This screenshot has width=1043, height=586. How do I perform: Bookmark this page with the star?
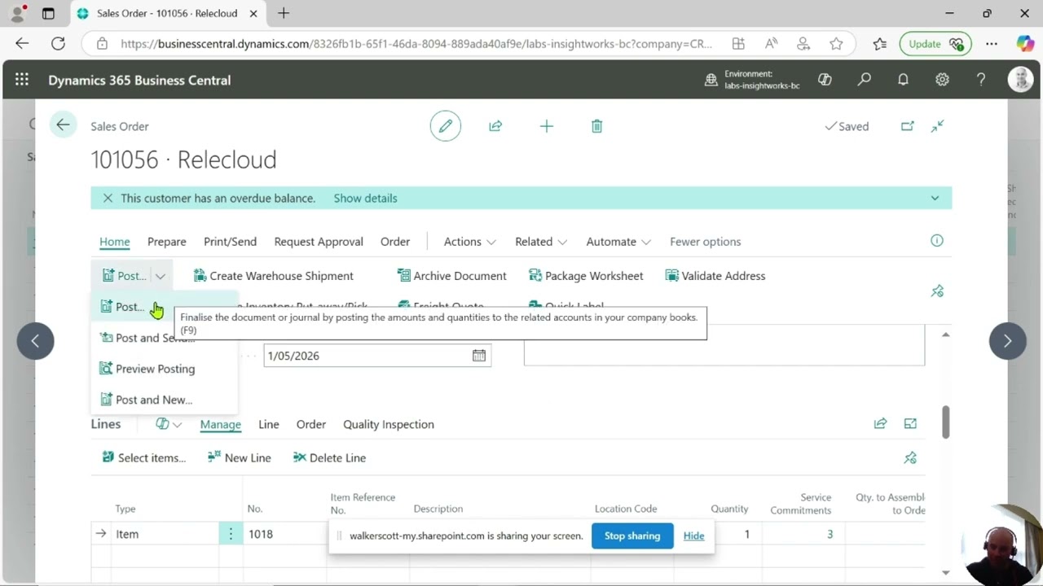pyautogui.click(x=836, y=44)
